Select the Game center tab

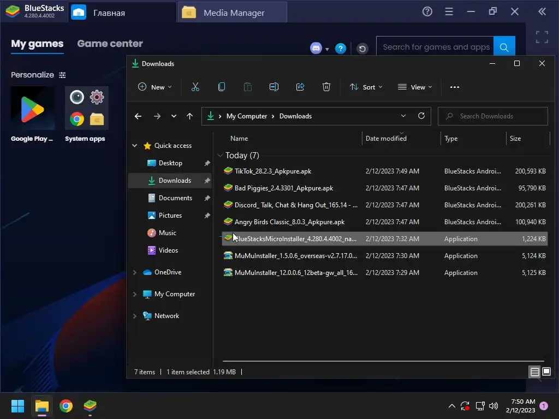110,44
